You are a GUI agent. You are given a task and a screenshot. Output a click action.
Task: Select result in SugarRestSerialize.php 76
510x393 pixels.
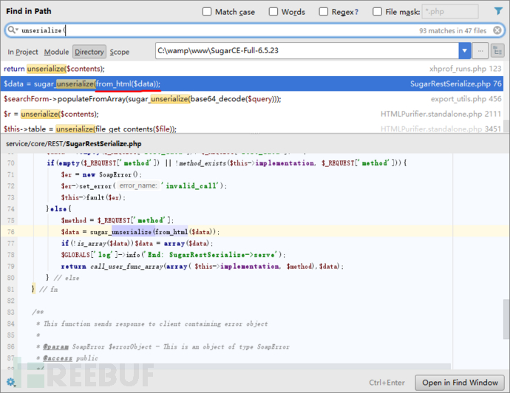click(x=252, y=84)
